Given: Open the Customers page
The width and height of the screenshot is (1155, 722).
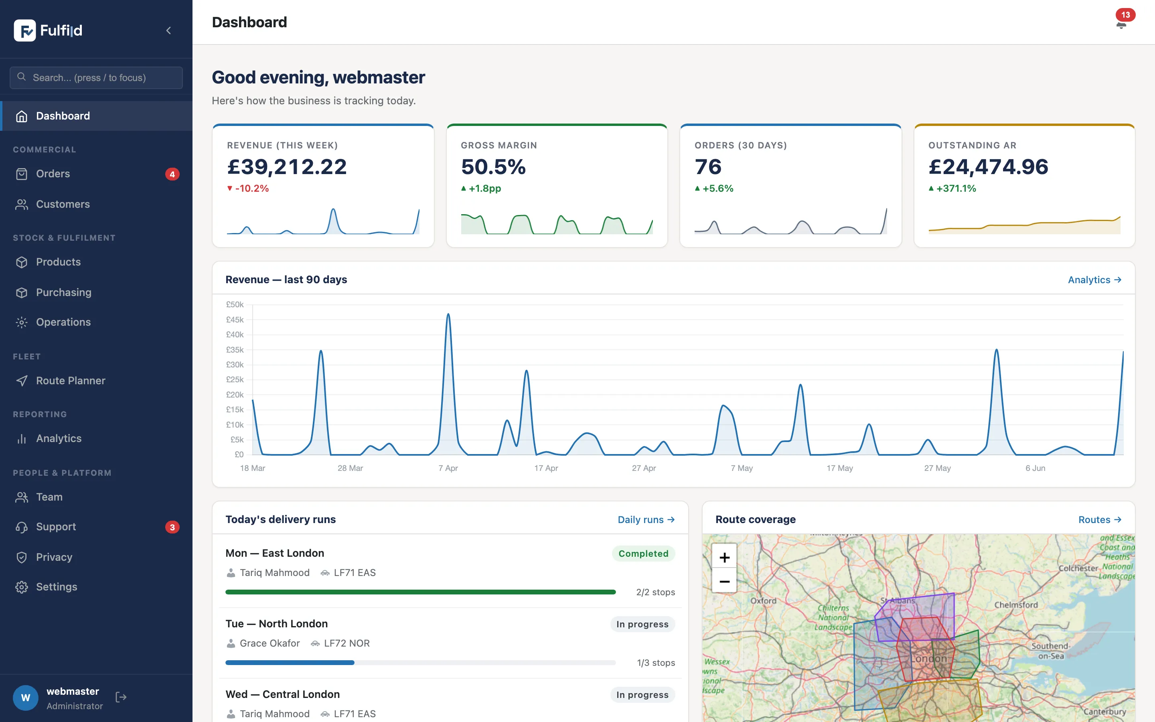Looking at the screenshot, I should [x=96, y=205].
